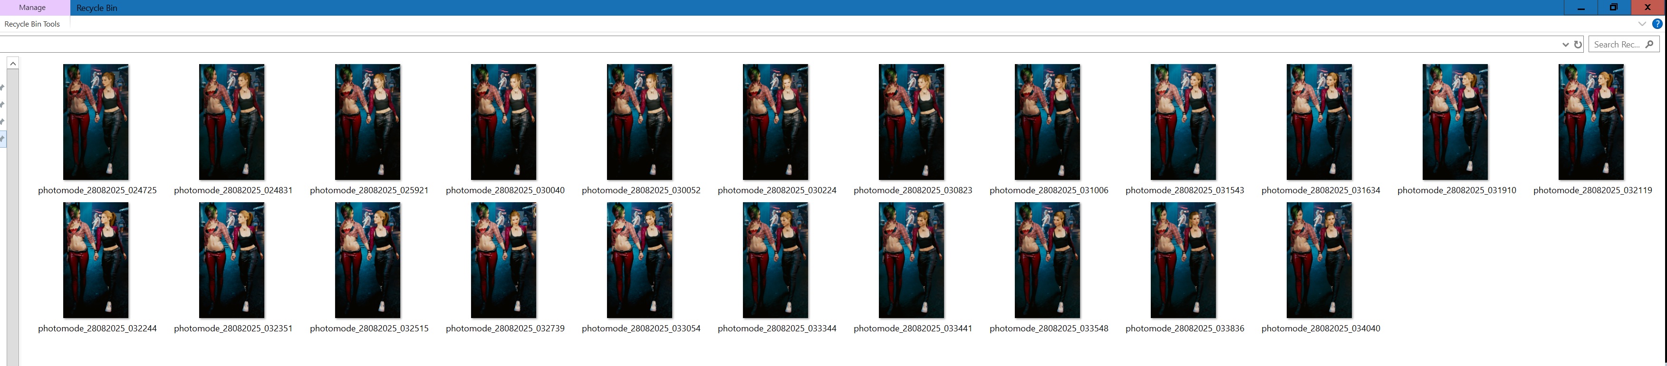Select thumbnail photomode_28082025_033836
1667x366 pixels.
point(1183,261)
